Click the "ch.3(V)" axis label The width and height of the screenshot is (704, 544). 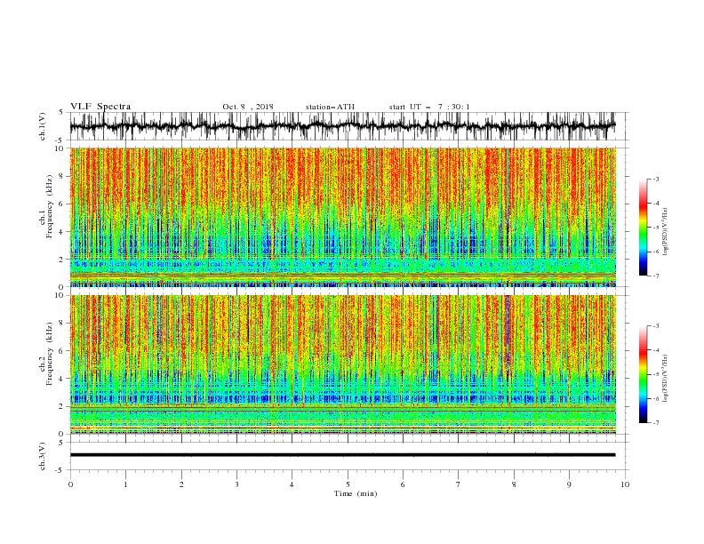(43, 456)
